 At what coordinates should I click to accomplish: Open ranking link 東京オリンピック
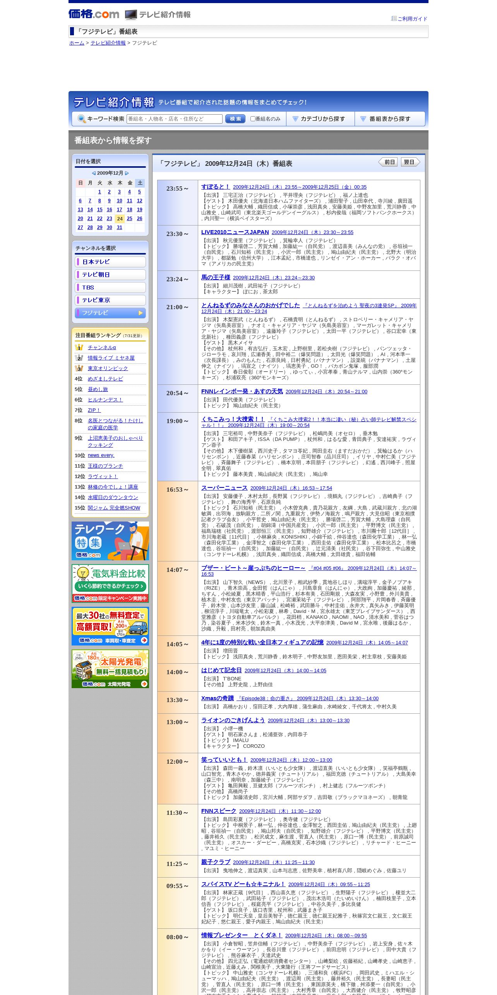click(x=108, y=368)
